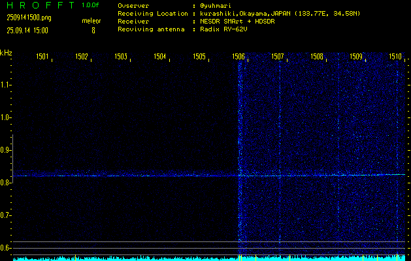The image size is (411, 261).
Task: Click the meteor label
Action: click(91, 21)
